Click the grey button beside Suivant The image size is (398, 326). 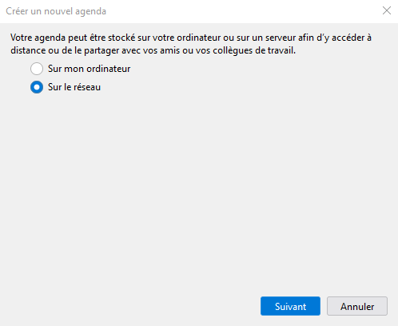tap(357, 306)
